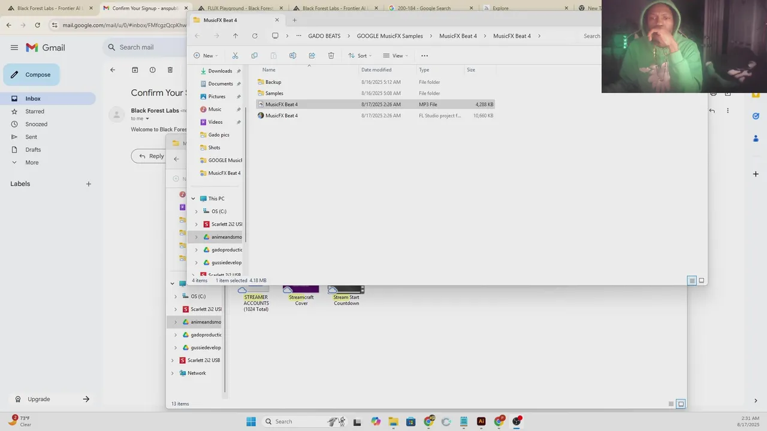Go to GOOGLE MusicFX Samples breadcrumb
Image resolution: width=767 pixels, height=431 pixels.
389,36
